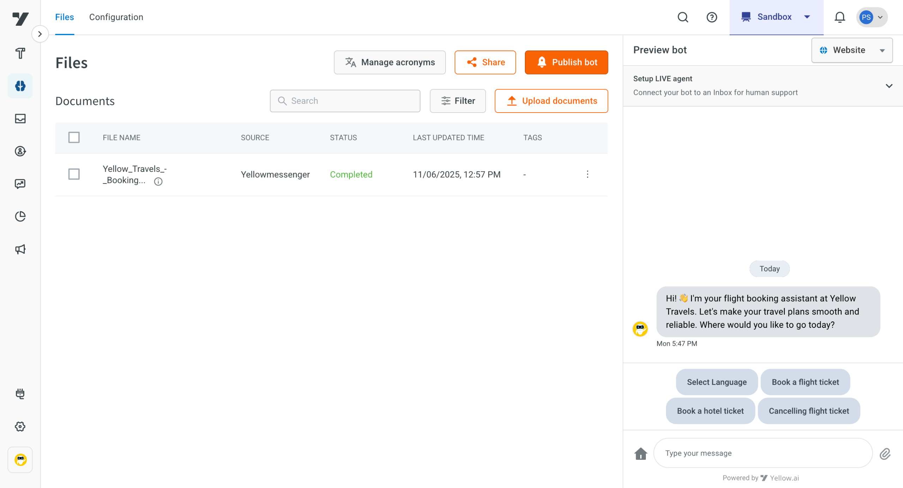Expand the Setup LIVE agent section
This screenshot has height=488, width=903.
[889, 86]
